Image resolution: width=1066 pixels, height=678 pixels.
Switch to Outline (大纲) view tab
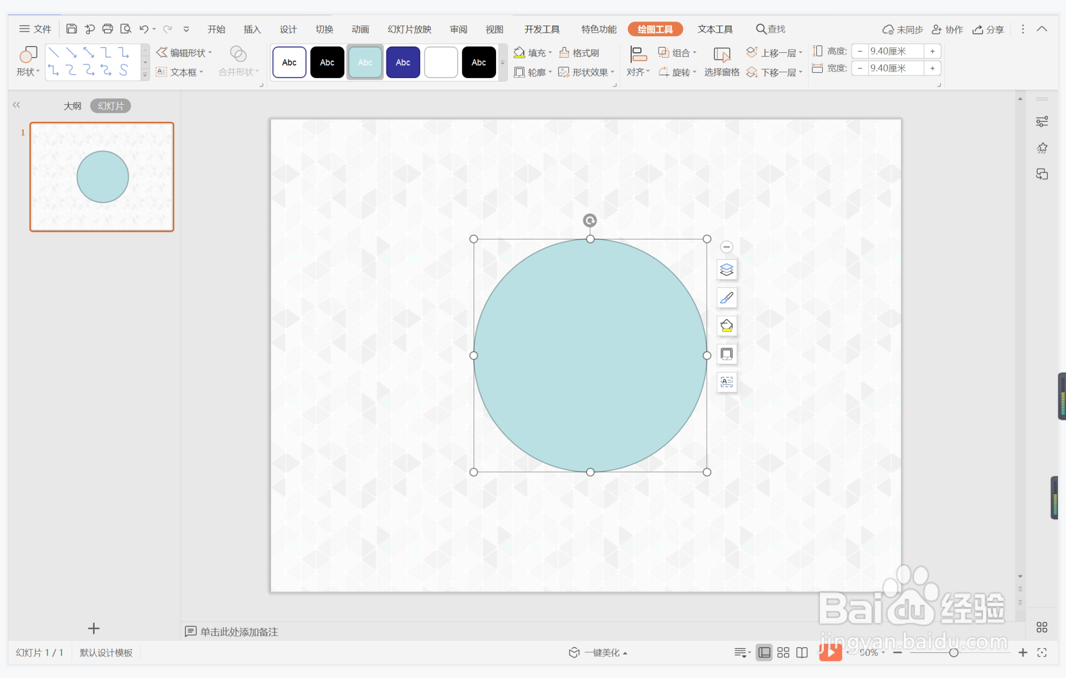tap(72, 106)
